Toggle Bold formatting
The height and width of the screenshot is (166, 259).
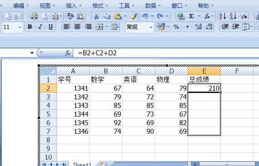(x=30, y=27)
